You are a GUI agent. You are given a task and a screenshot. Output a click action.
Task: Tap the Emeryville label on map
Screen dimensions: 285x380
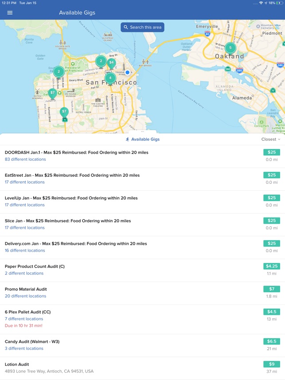tap(207, 27)
